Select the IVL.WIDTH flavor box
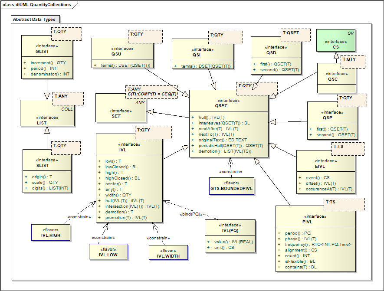Image resolution: width=384 pixels, height=291 pixels. [168, 252]
